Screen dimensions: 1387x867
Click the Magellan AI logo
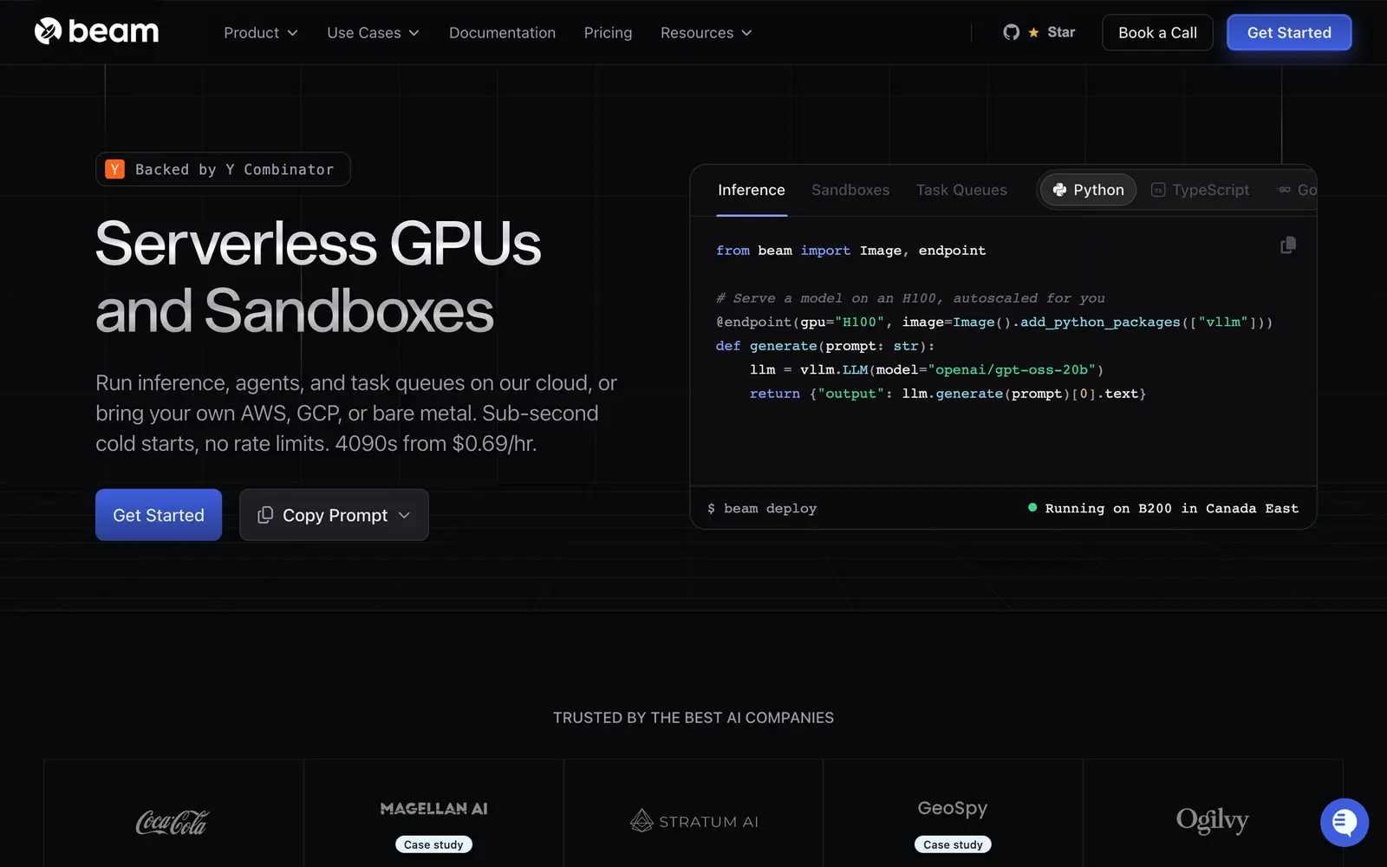pos(433,809)
